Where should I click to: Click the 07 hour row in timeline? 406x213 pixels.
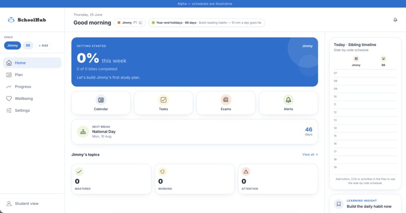pos(365,73)
